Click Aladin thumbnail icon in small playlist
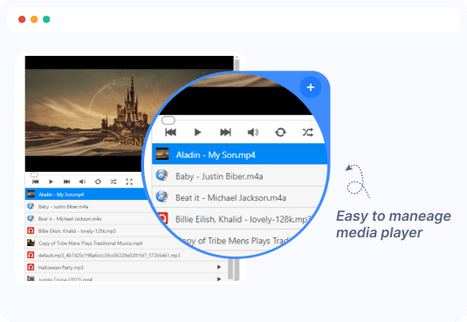This screenshot has width=467, height=322. point(31,195)
